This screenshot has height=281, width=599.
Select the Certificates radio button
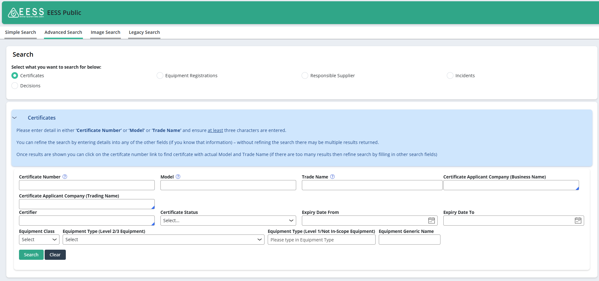(x=15, y=76)
